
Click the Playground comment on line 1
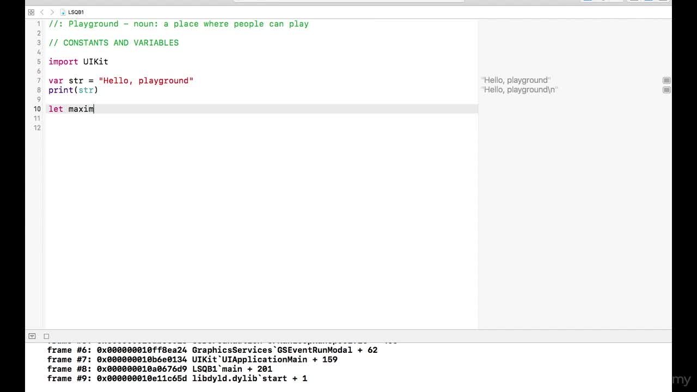pos(179,24)
